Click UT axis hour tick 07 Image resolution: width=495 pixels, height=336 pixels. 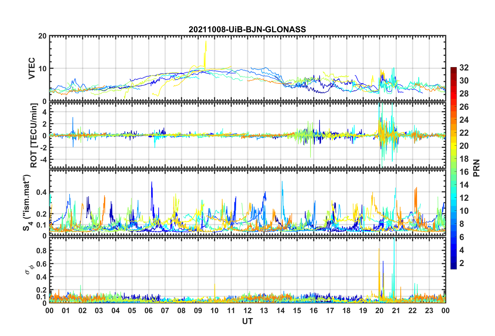(165, 311)
